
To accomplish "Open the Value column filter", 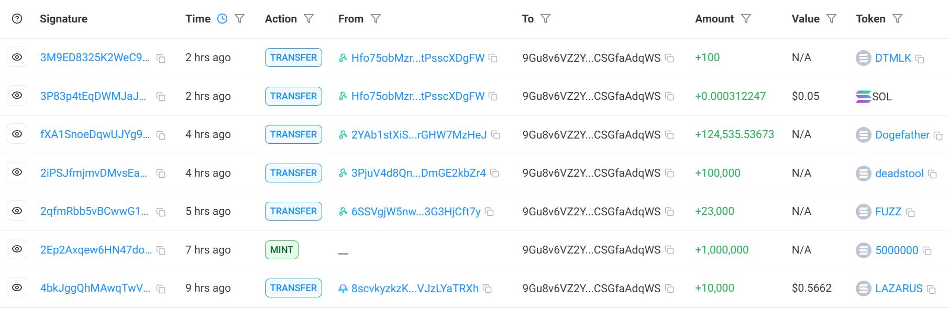I will coord(831,19).
